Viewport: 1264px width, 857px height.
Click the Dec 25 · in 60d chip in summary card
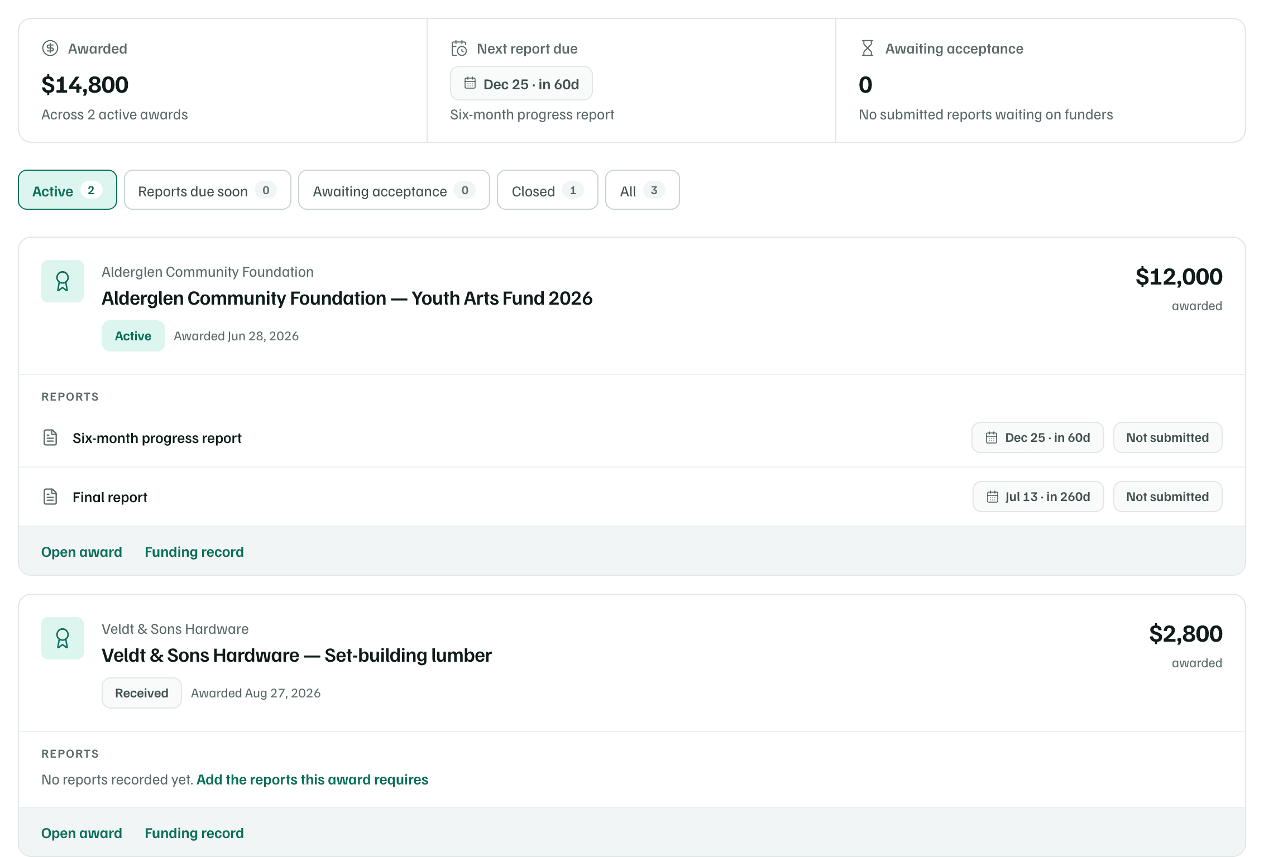[x=521, y=83]
